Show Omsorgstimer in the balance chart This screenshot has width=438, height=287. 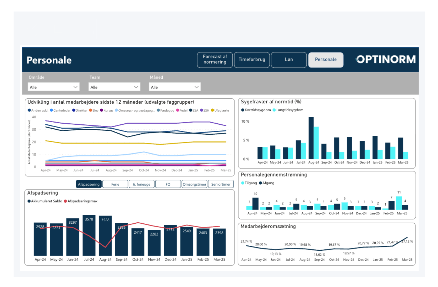click(194, 184)
